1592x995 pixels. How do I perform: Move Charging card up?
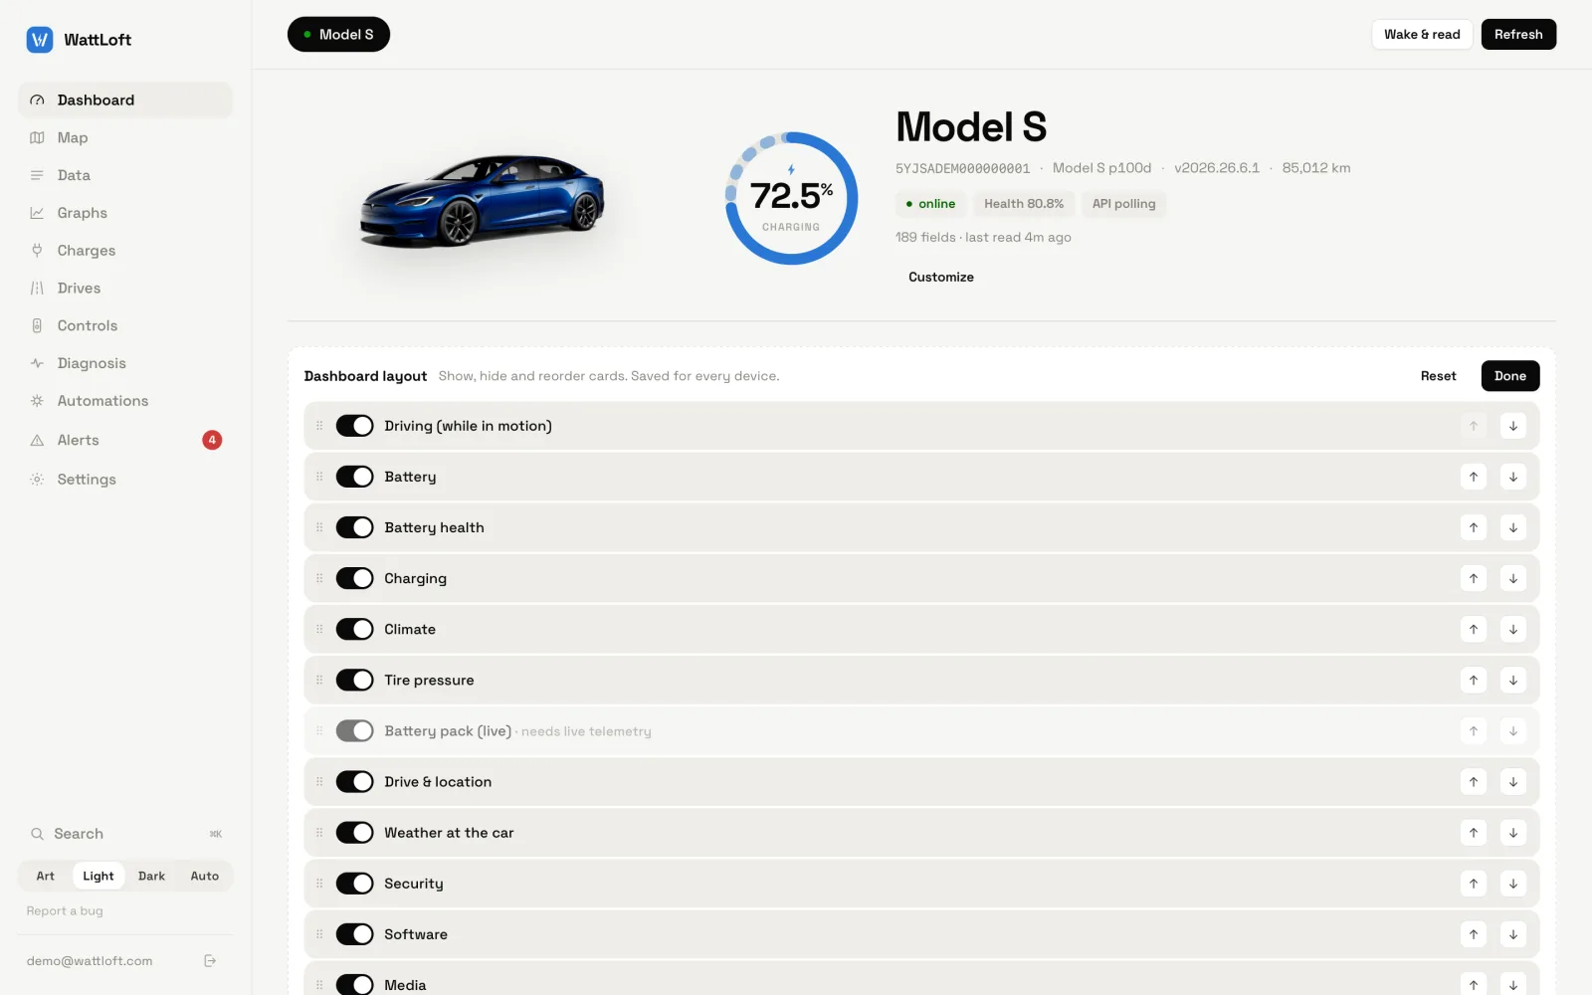pos(1474,578)
